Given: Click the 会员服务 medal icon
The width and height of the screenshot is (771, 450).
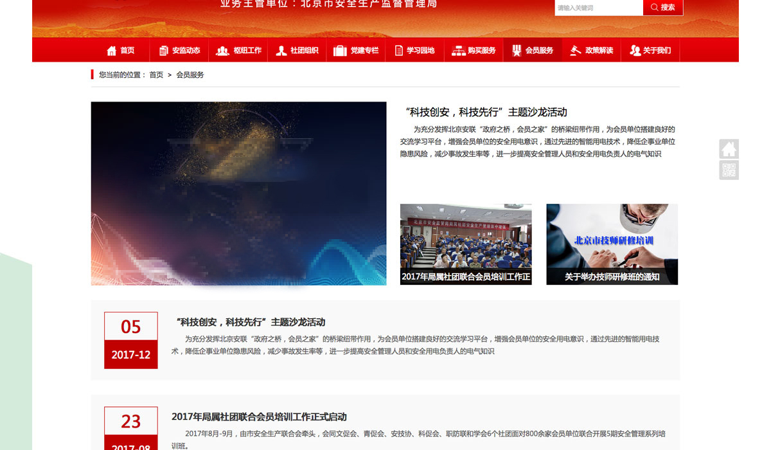Looking at the screenshot, I should pyautogui.click(x=517, y=51).
